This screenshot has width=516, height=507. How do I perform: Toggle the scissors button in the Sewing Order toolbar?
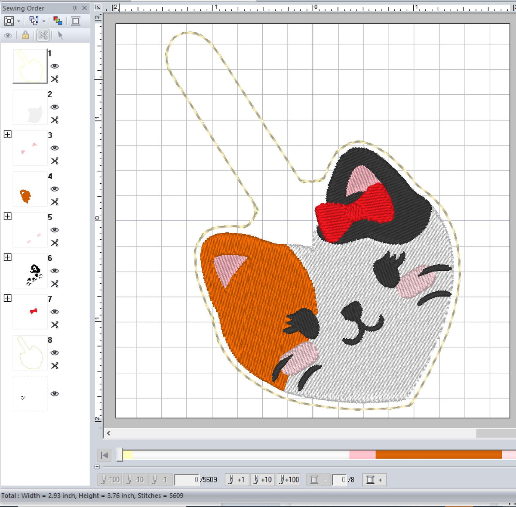[x=43, y=35]
